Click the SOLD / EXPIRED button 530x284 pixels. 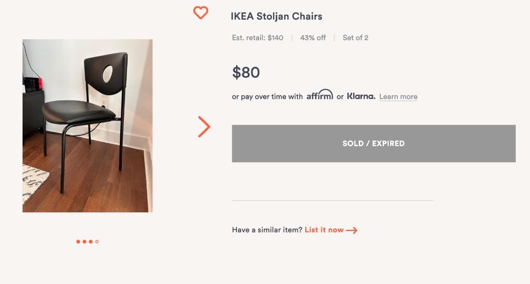[373, 143]
